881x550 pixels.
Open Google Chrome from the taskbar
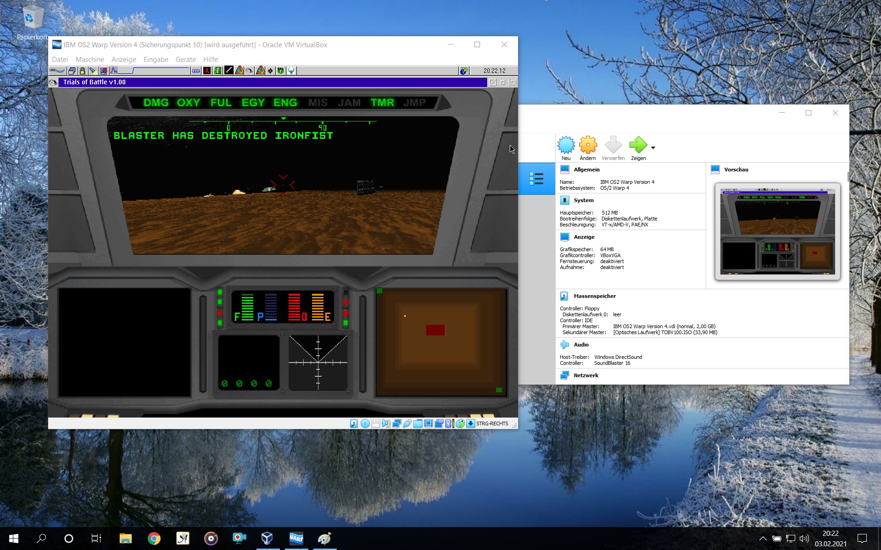click(x=154, y=539)
